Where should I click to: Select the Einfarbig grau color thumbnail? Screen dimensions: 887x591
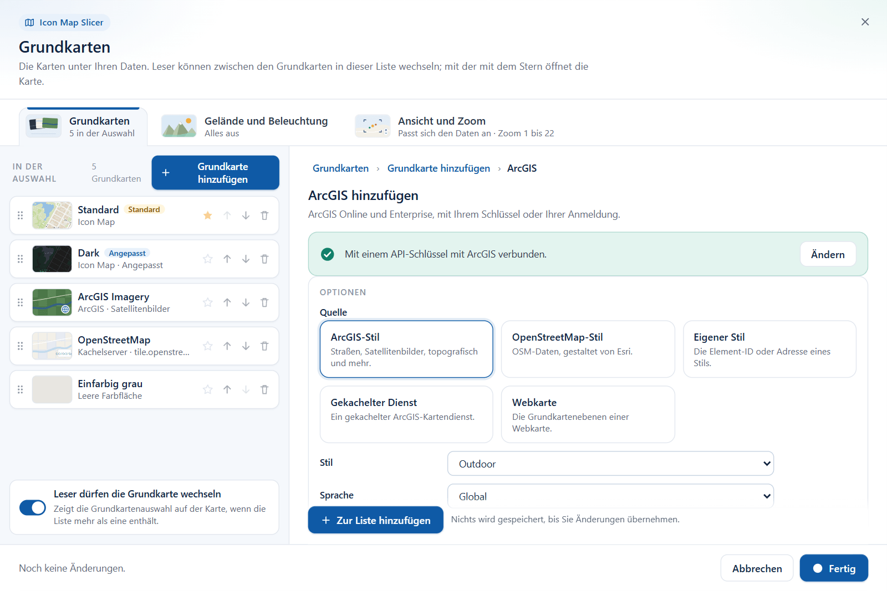pyautogui.click(x=52, y=389)
